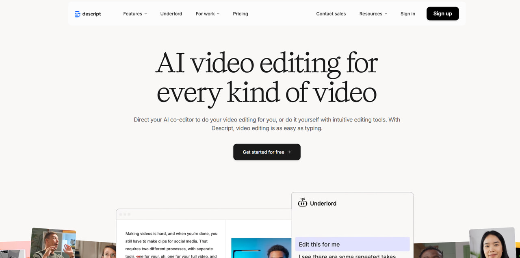Click the Underlord robot icon in panel
The image size is (520, 258).
[x=302, y=203]
